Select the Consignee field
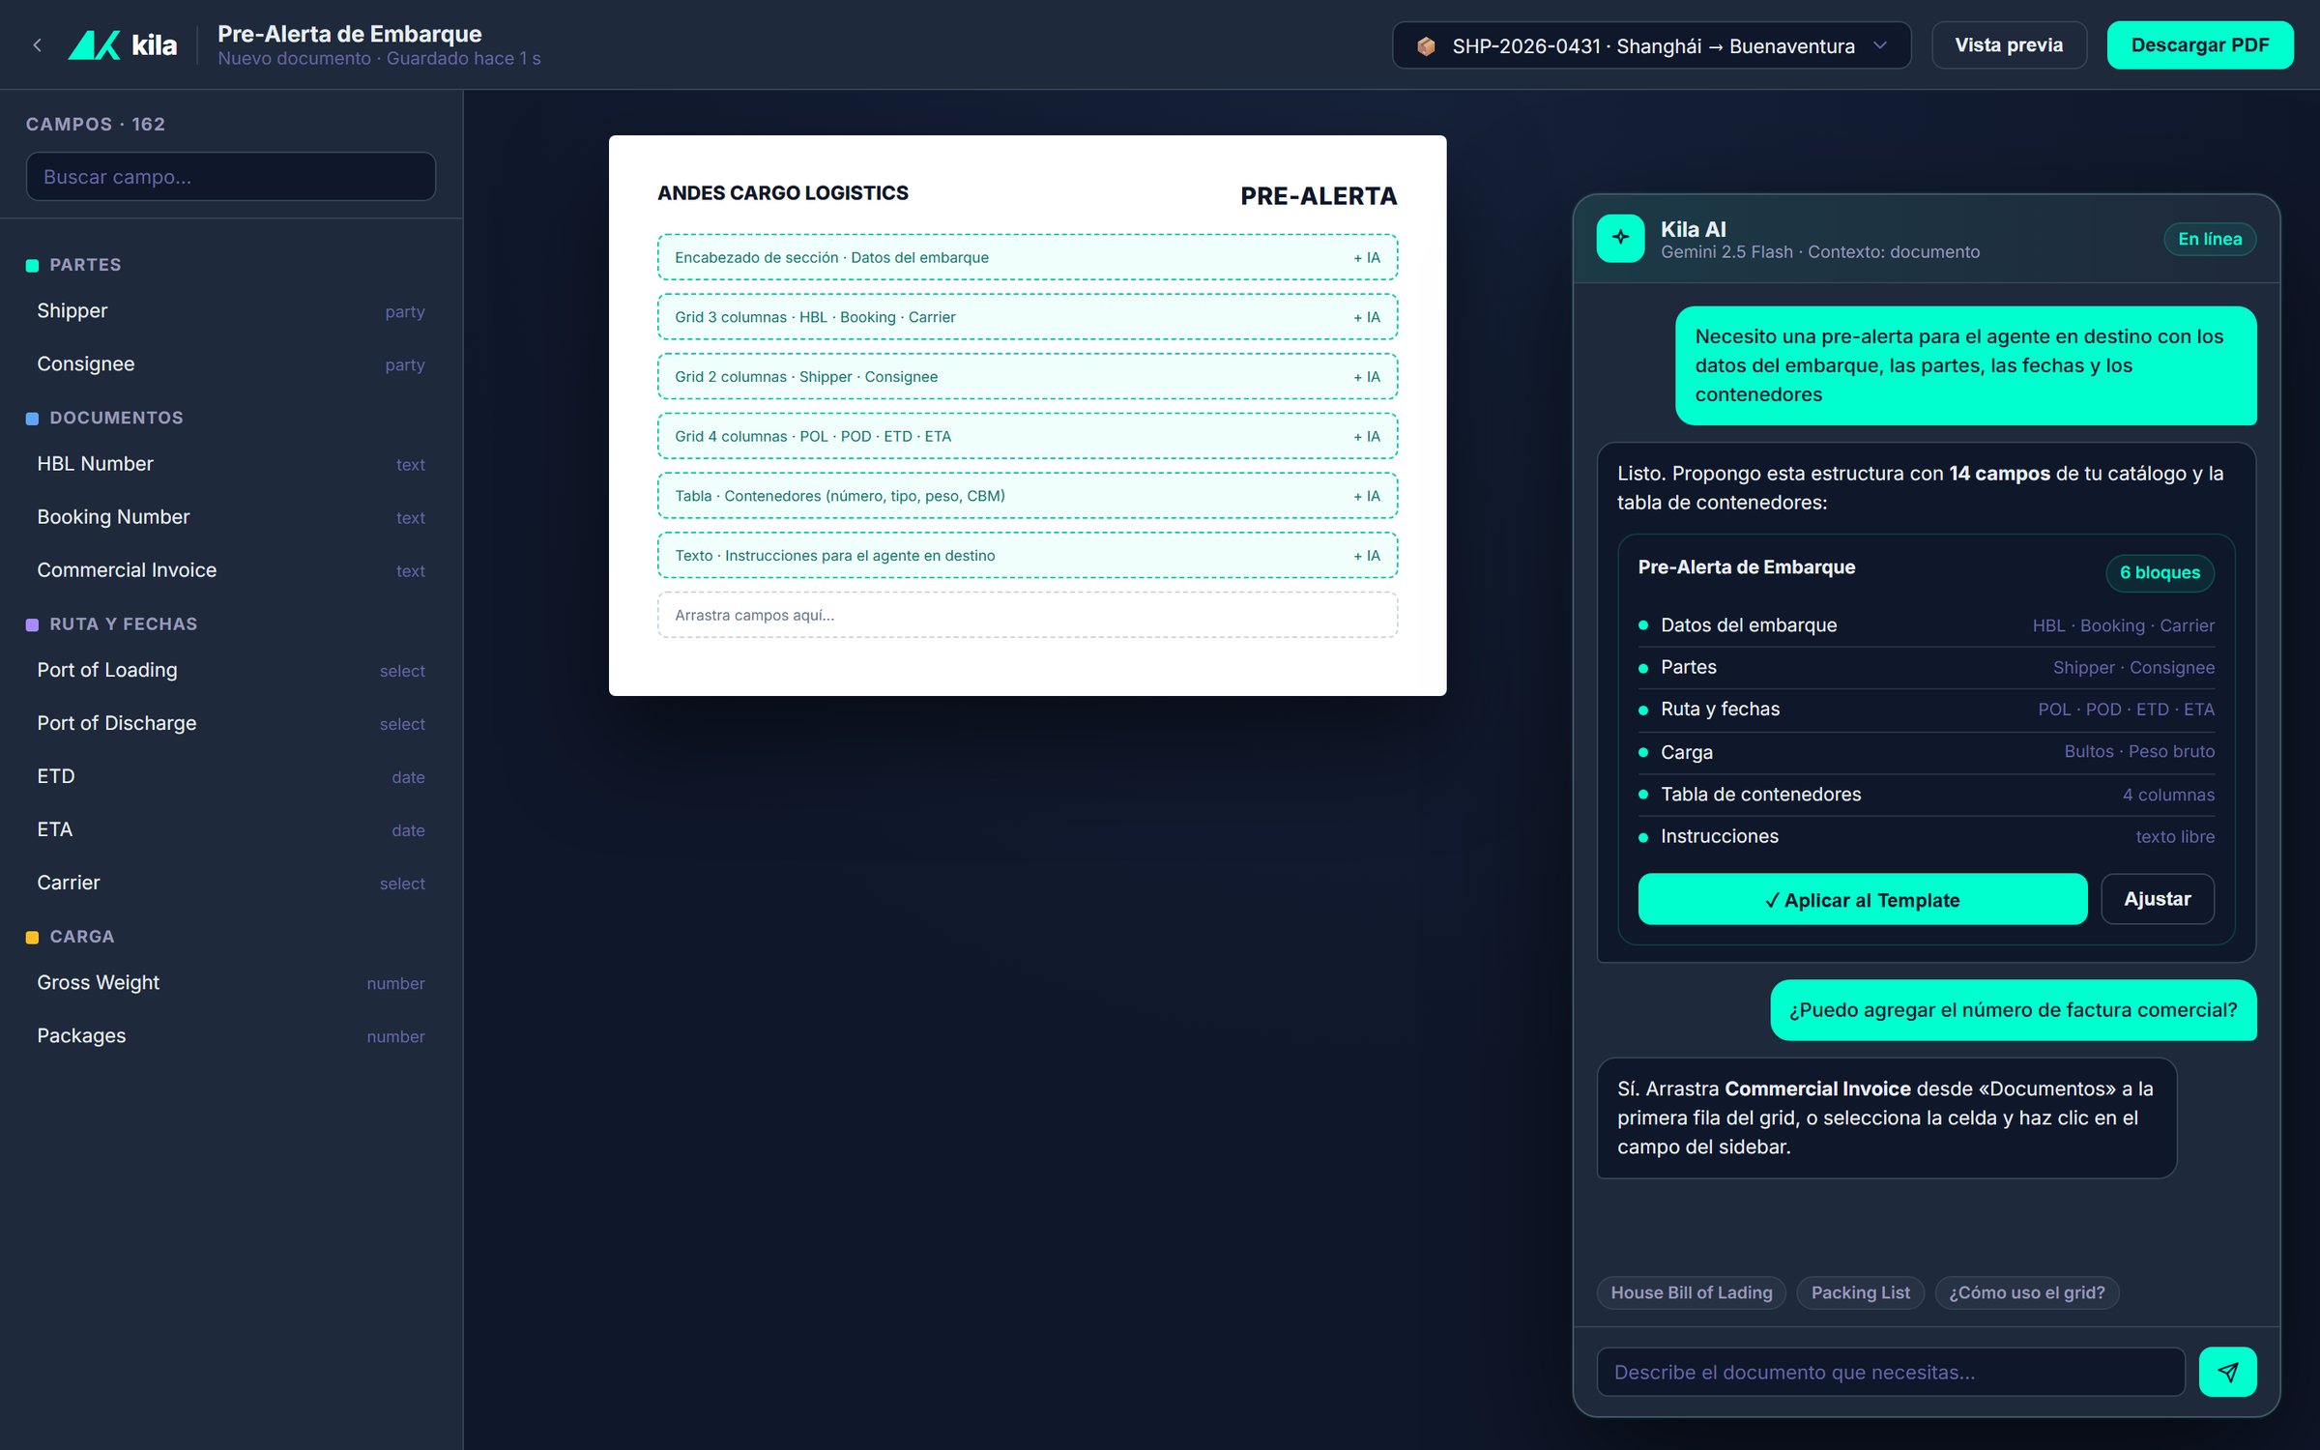This screenshot has height=1450, width=2320. [231, 364]
